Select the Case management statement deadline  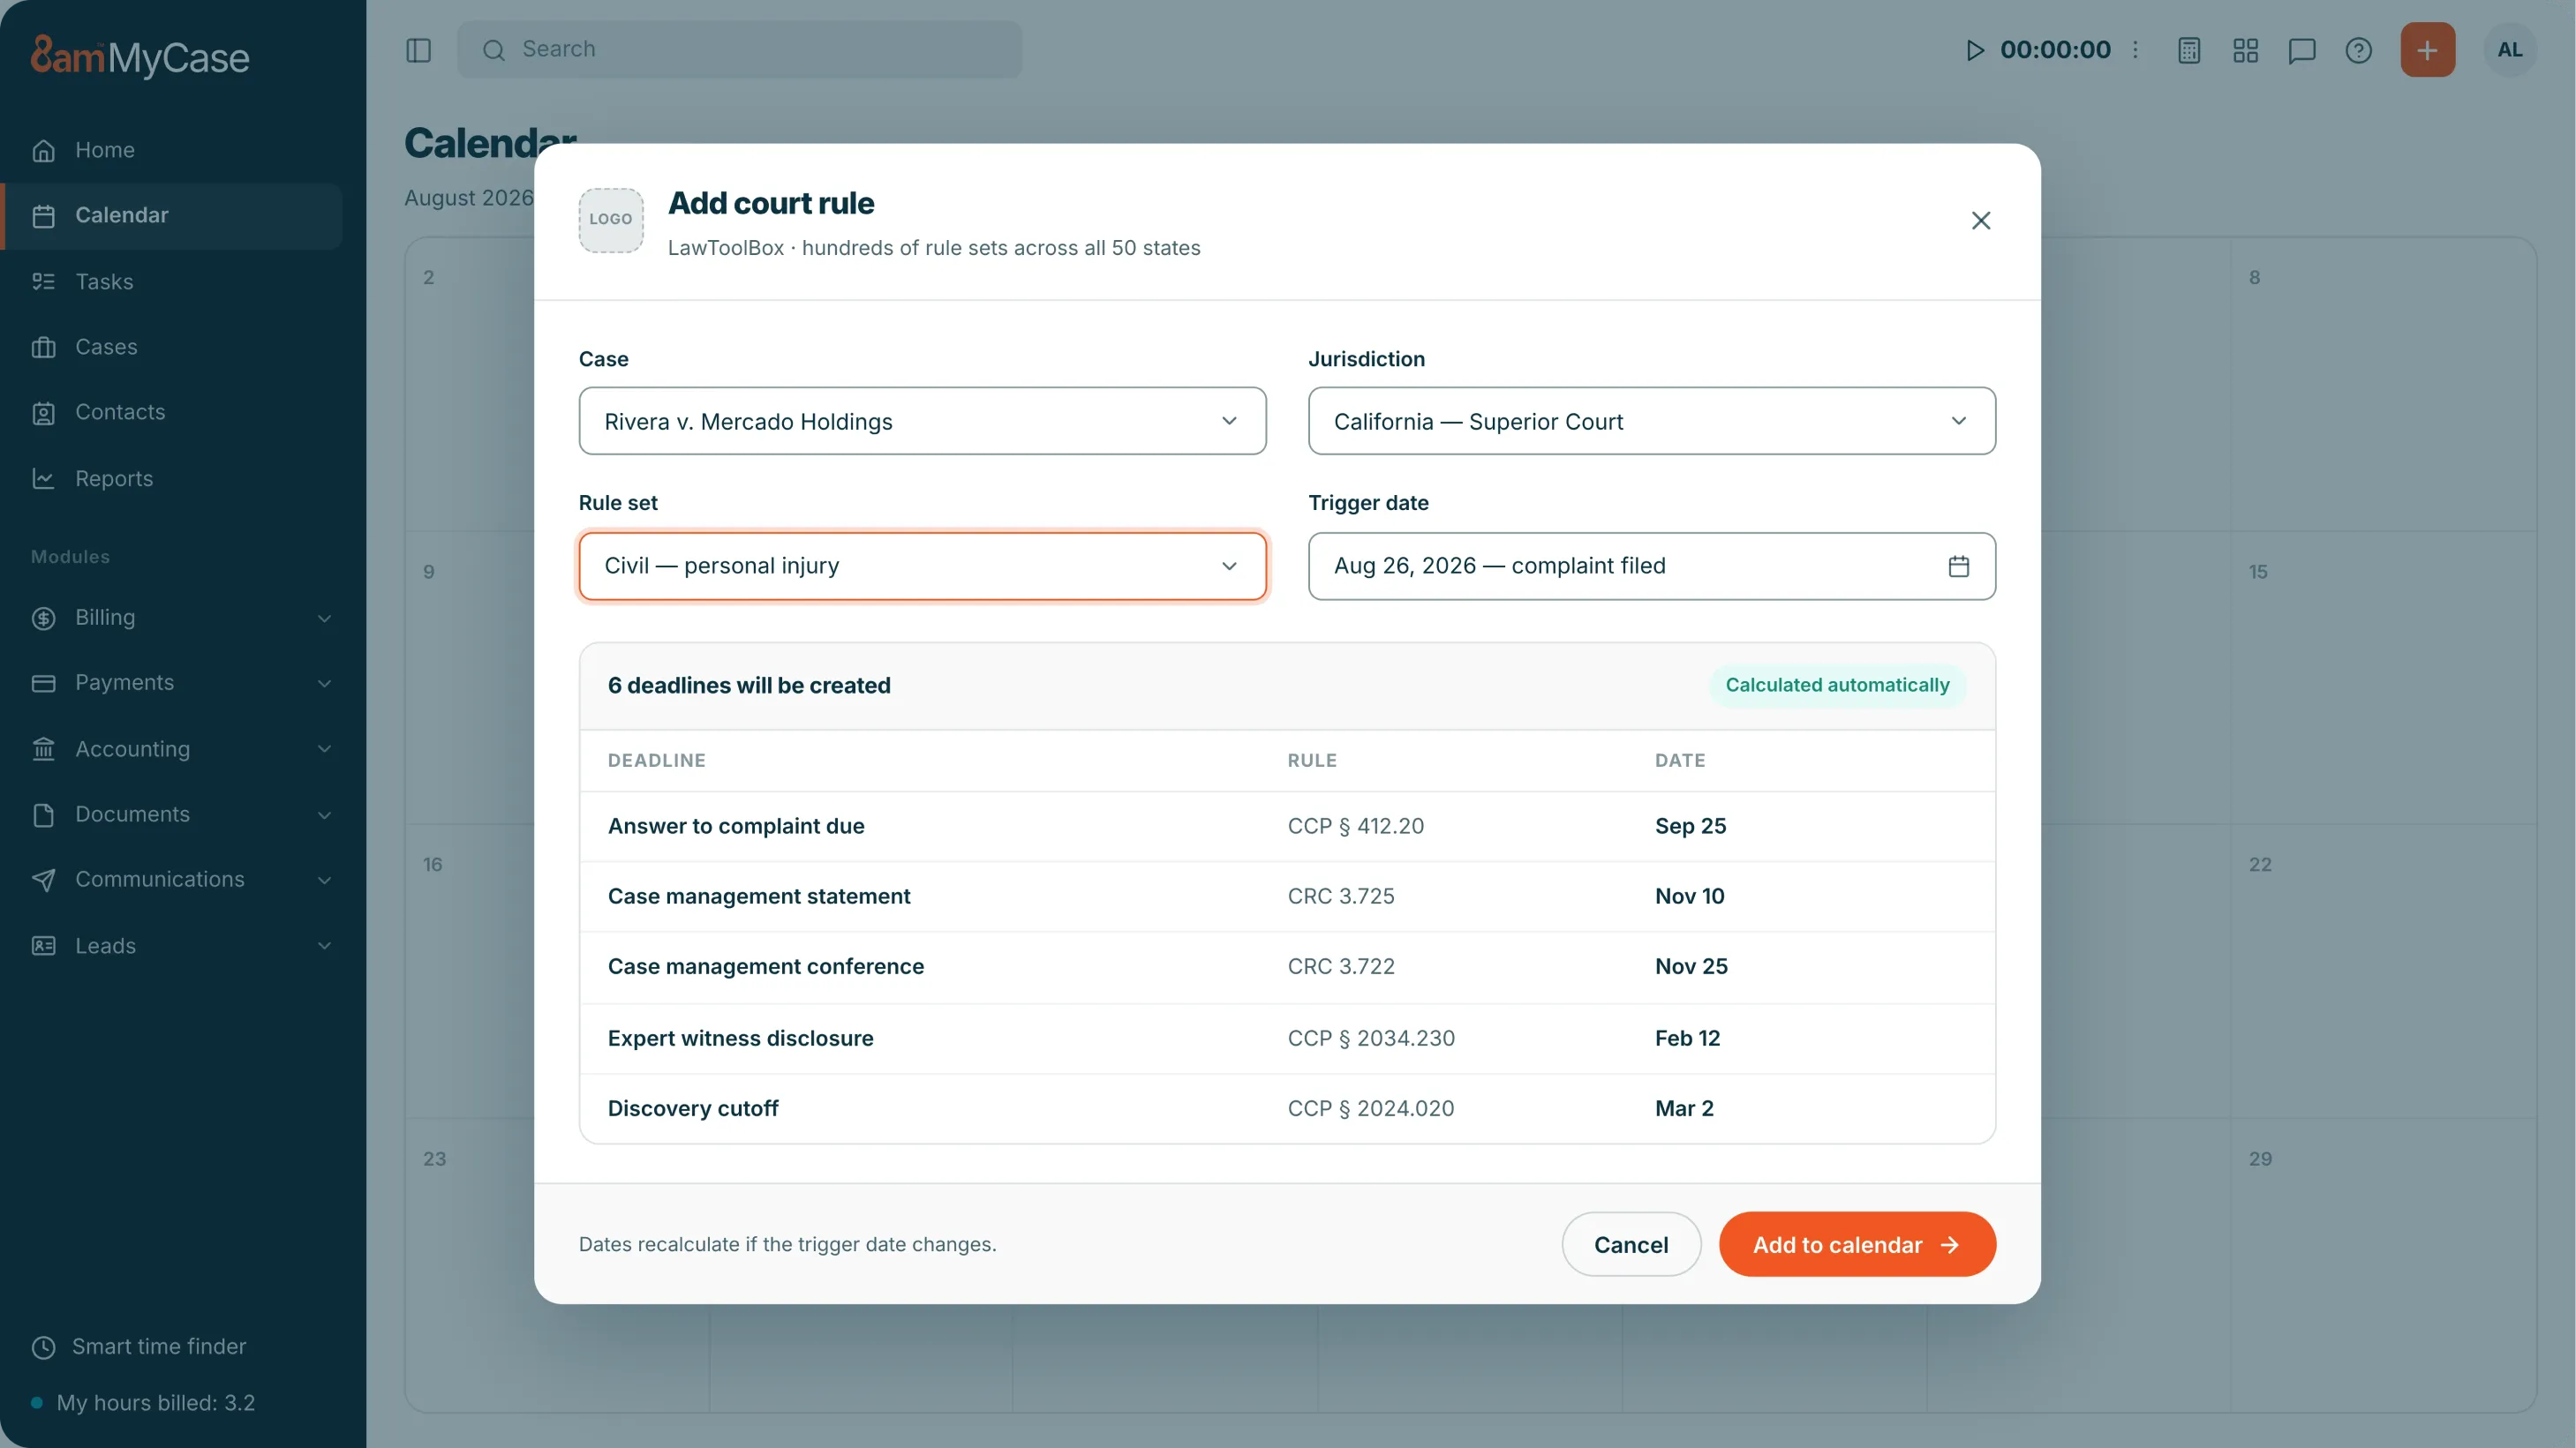pyautogui.click(x=759, y=897)
